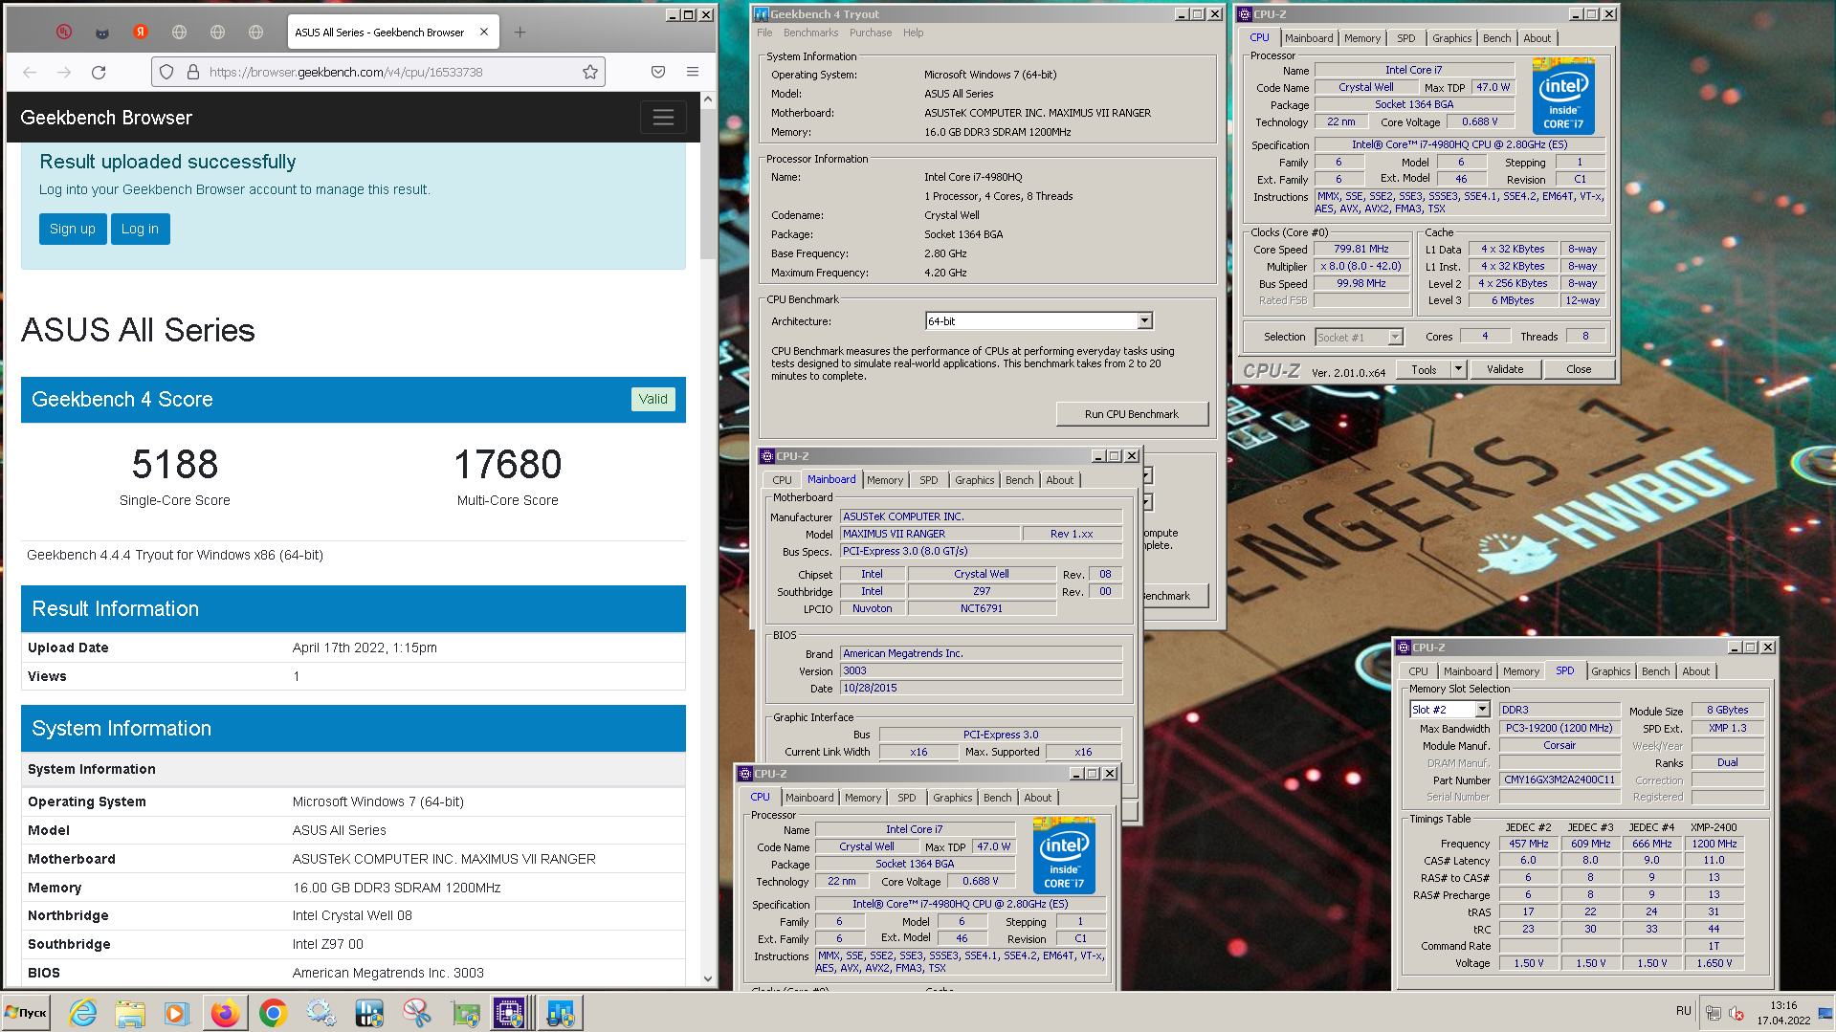Viewport: 1836px width, 1032px height.
Task: Switch to Firefox in the taskbar
Action: click(x=226, y=1013)
